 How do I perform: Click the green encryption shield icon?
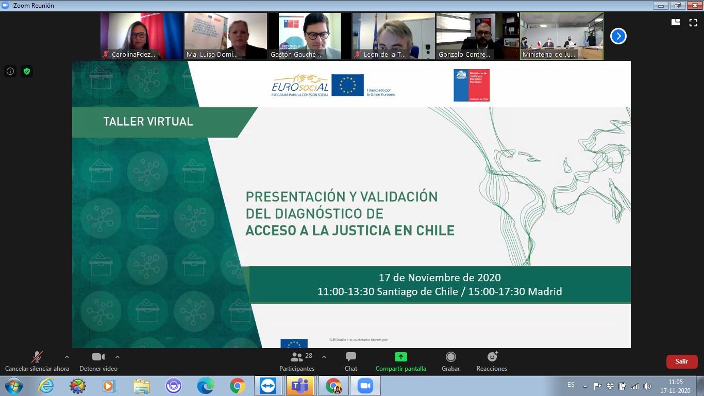point(26,71)
